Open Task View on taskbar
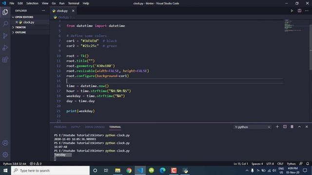Viewport: 312px width, 175px height. coord(106,171)
